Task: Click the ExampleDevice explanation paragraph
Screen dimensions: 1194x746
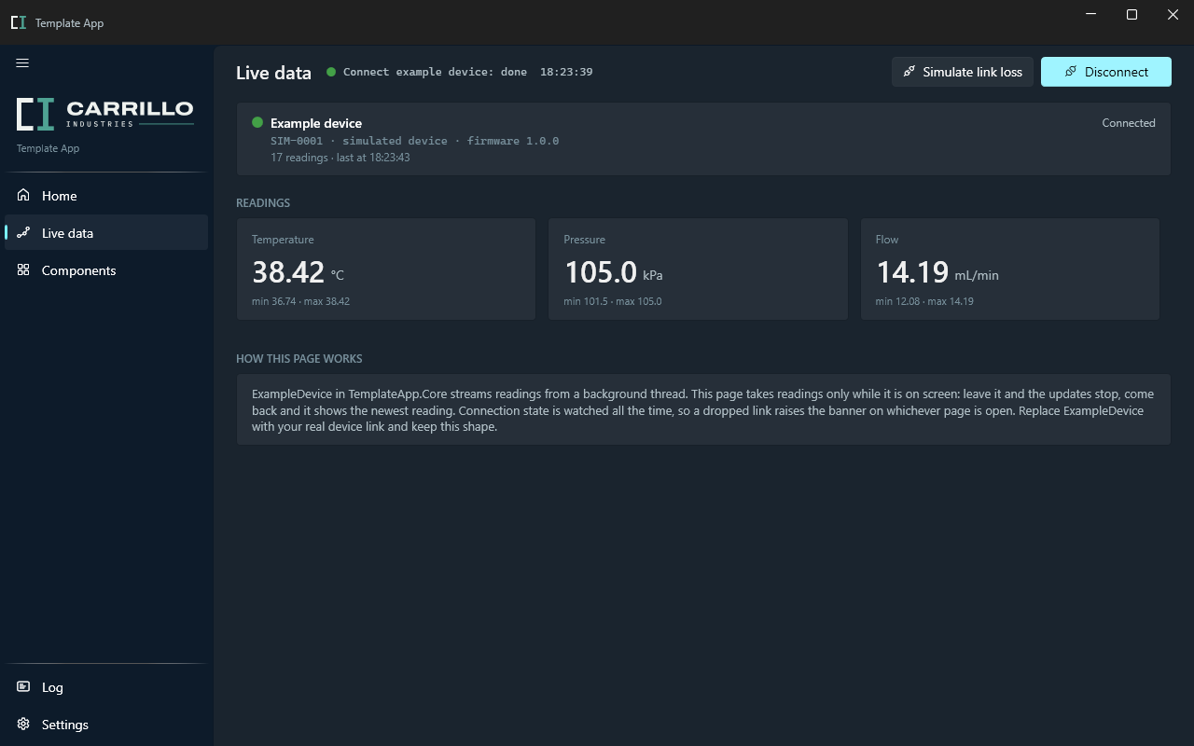Action: click(x=703, y=410)
